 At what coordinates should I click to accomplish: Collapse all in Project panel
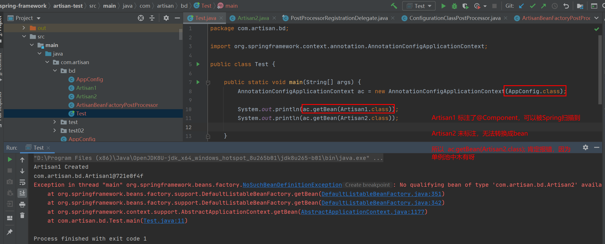point(152,18)
